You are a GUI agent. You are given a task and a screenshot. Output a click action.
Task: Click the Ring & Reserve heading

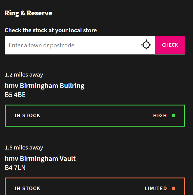[28, 13]
